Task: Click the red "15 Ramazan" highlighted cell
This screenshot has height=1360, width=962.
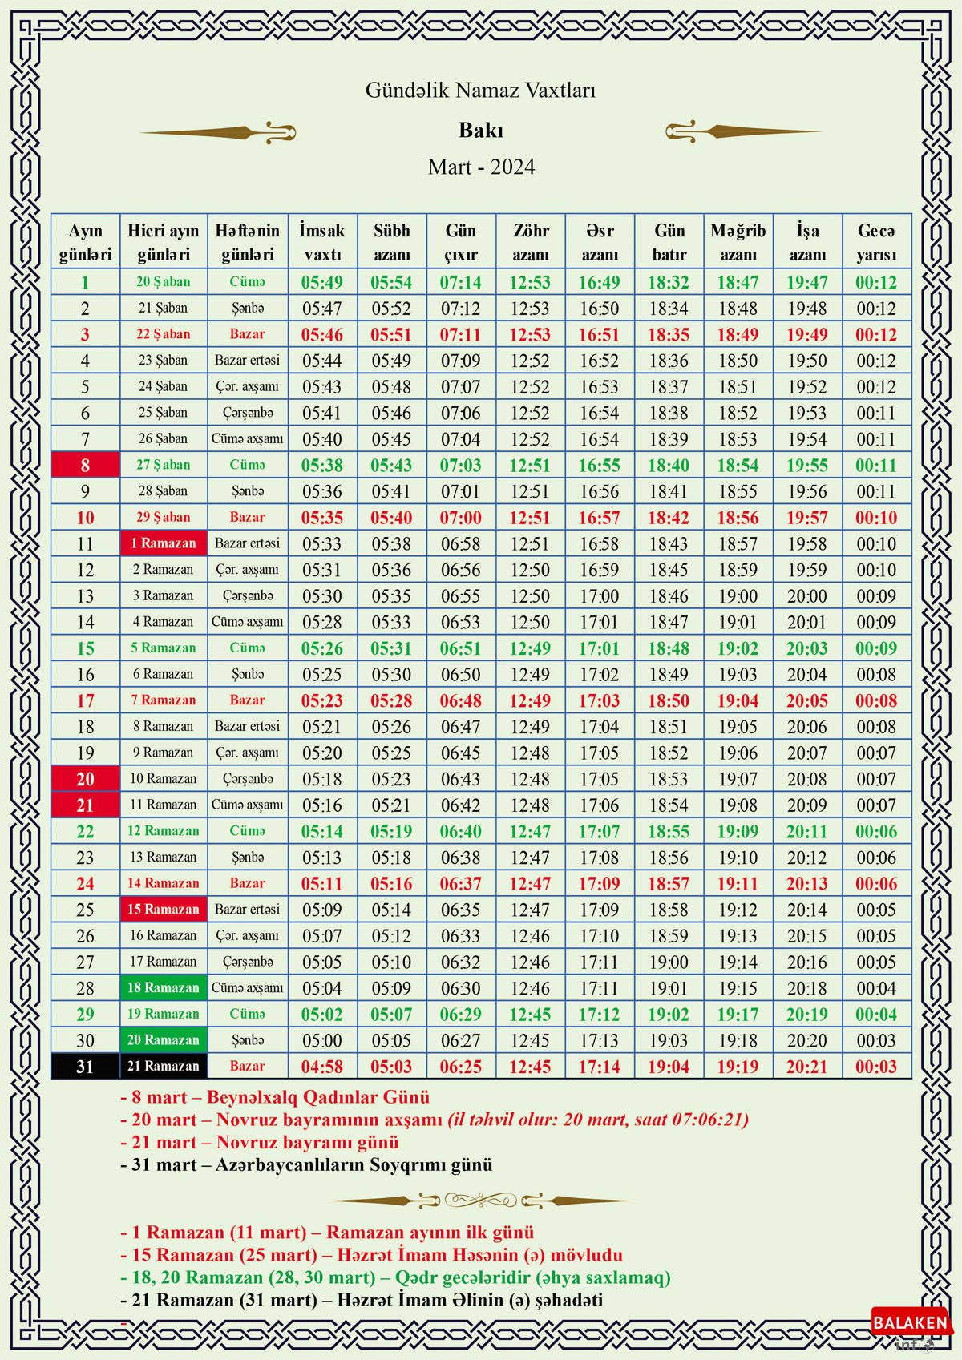Action: click(x=164, y=910)
